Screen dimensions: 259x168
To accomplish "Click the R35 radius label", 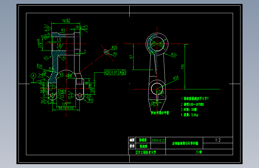I will 51,69.
